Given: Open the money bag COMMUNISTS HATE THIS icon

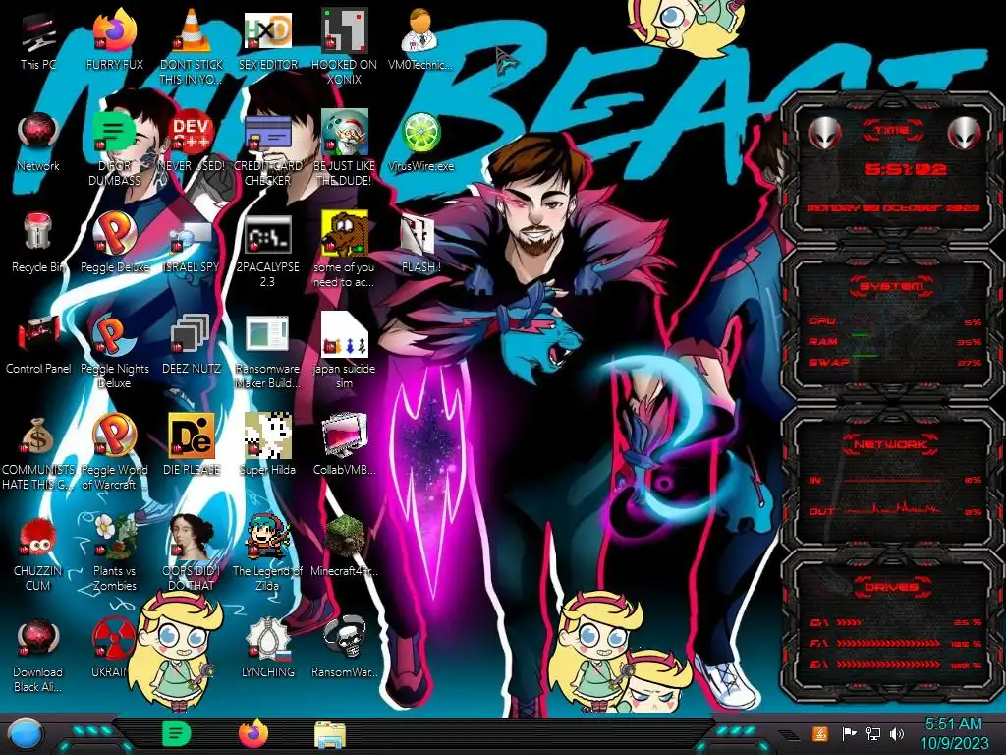Looking at the screenshot, I should click(37, 437).
